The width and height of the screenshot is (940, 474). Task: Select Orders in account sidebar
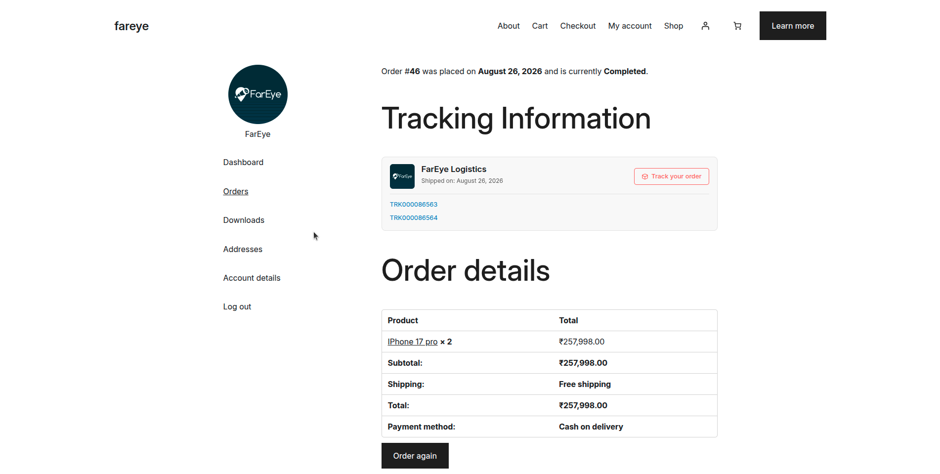point(236,191)
